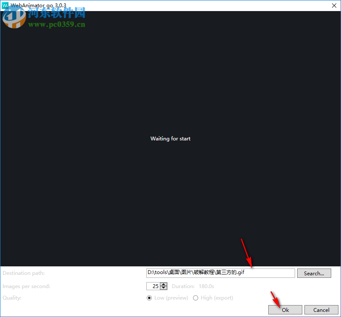Click the Quality label

pos(12,297)
